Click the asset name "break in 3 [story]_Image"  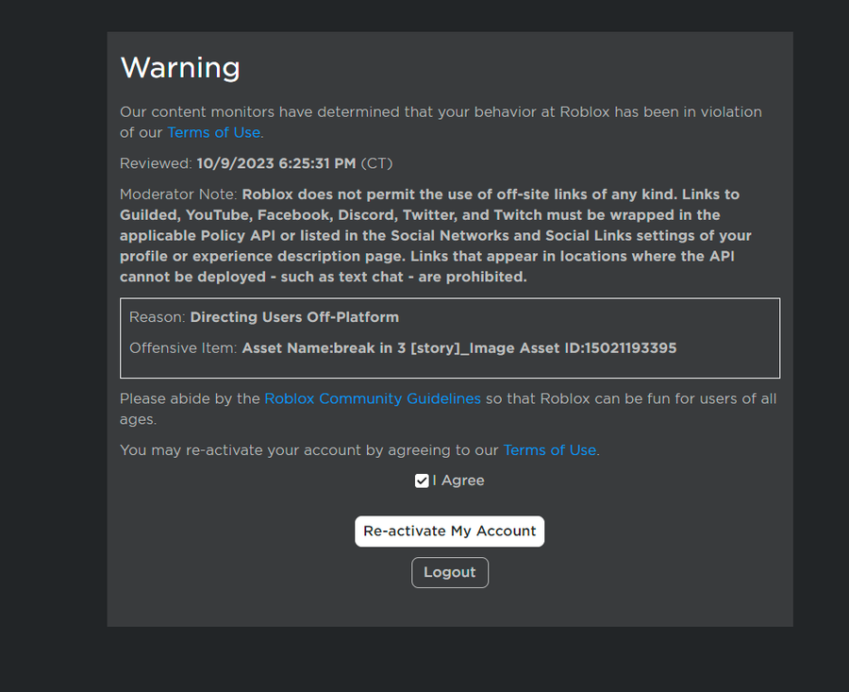coord(424,348)
